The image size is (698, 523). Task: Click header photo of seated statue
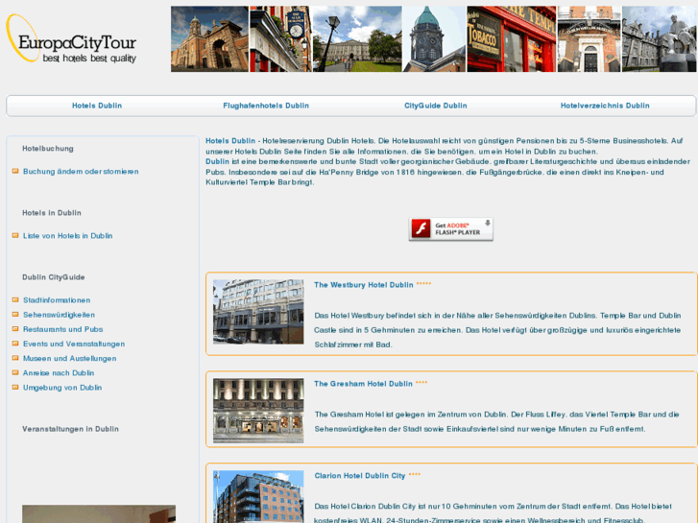tap(659, 38)
